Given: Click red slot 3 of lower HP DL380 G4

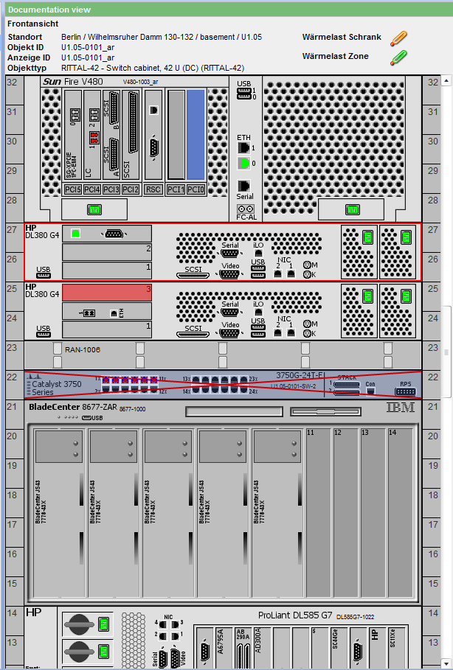Looking at the screenshot, I should coord(106,292).
